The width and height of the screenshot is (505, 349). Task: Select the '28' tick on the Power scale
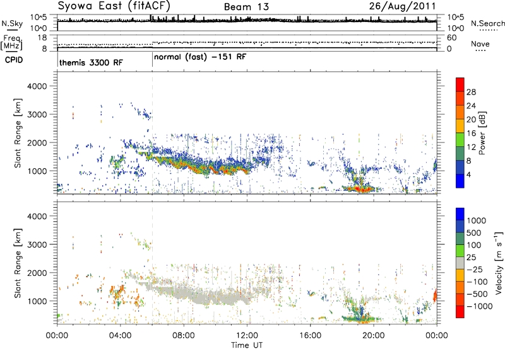coord(471,92)
